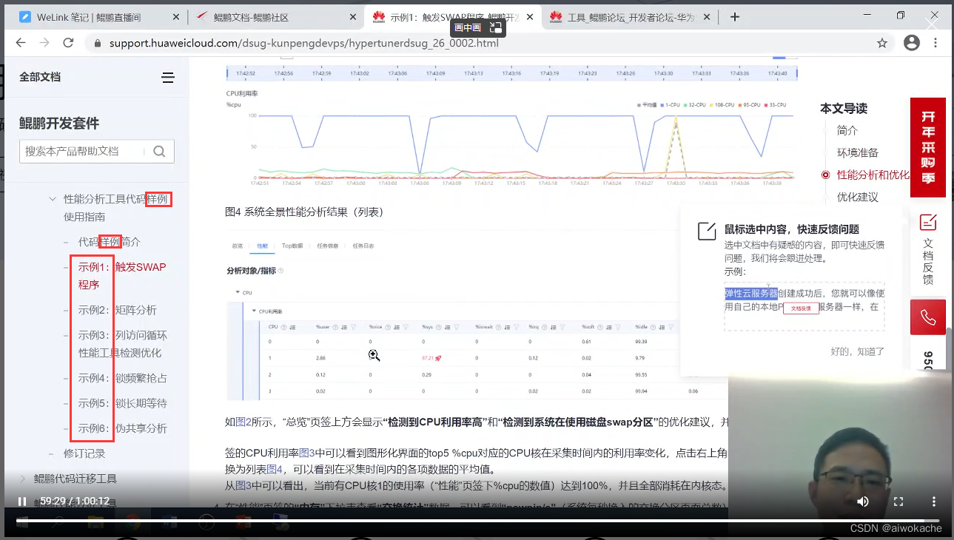
Task: Toggle the 全部文档 hamburger menu
Action: [168, 78]
